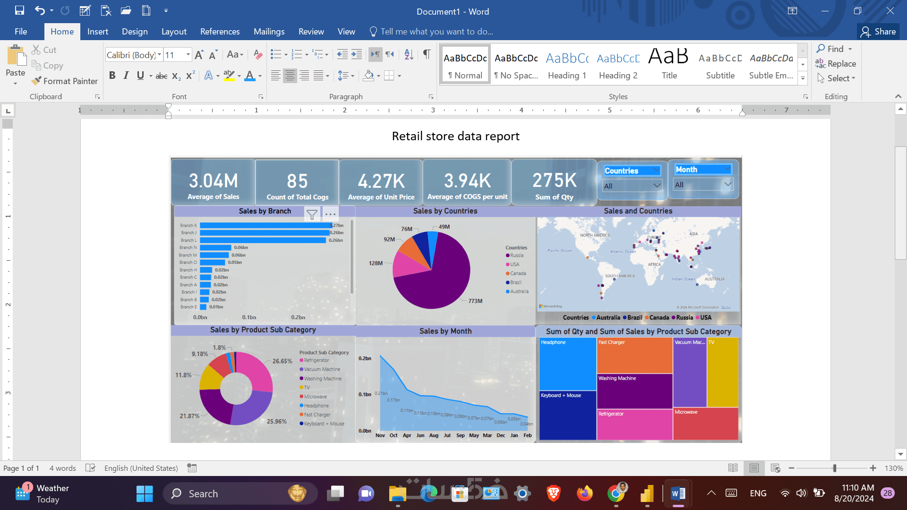Click the Replace button
The height and width of the screenshot is (510, 907).
(836, 64)
